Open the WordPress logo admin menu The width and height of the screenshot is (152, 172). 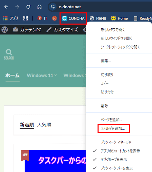[x=5, y=30]
